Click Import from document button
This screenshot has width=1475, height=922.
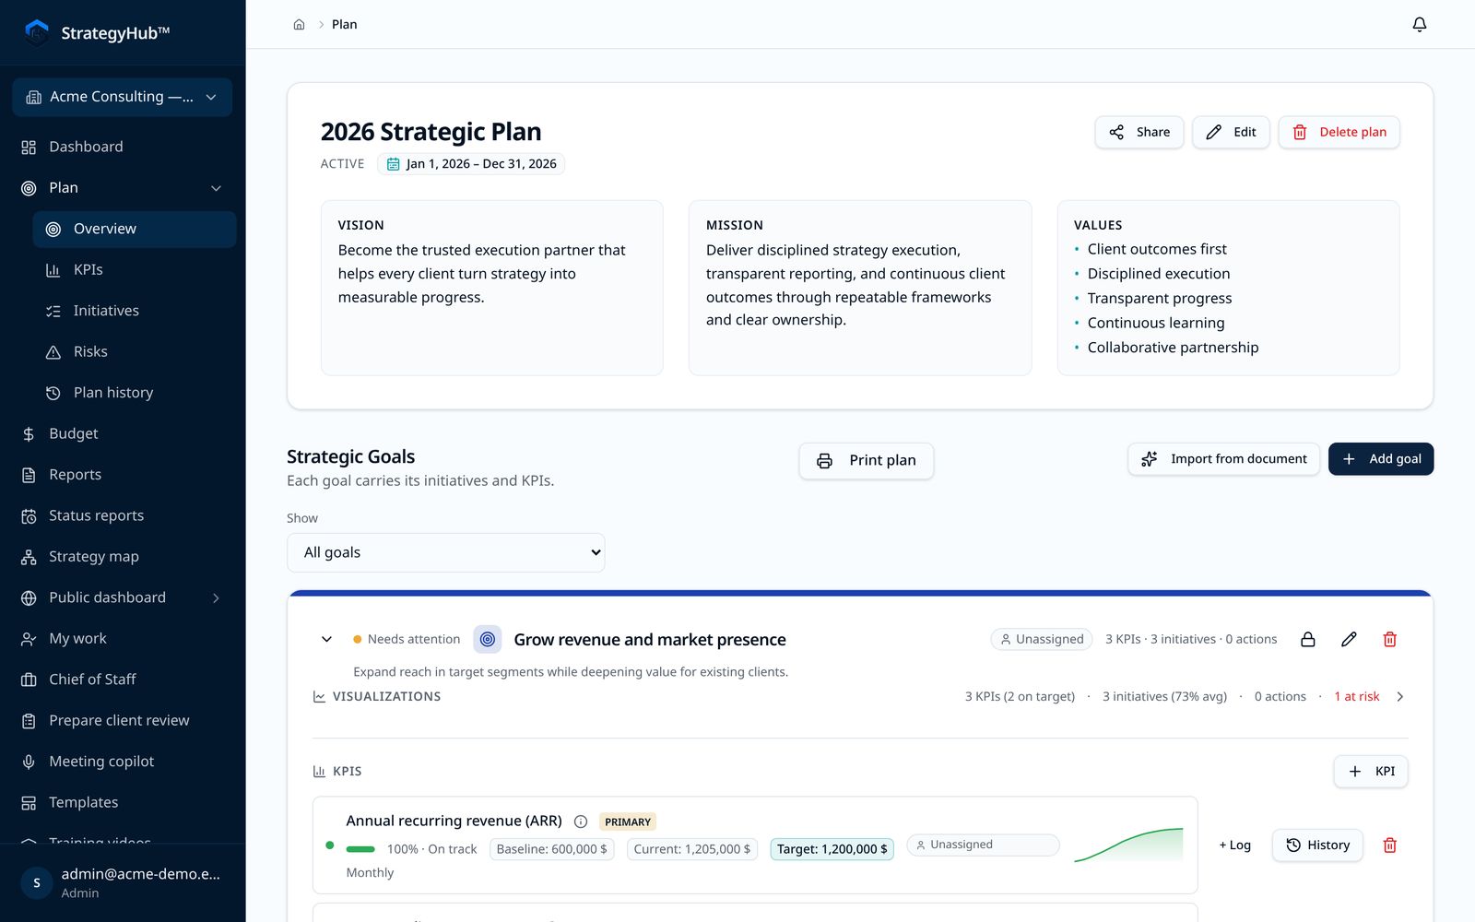click(1223, 459)
